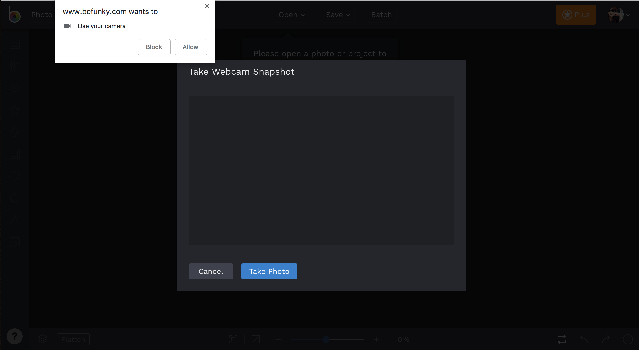Open the BeFunky logo home

pyautogui.click(x=14, y=15)
